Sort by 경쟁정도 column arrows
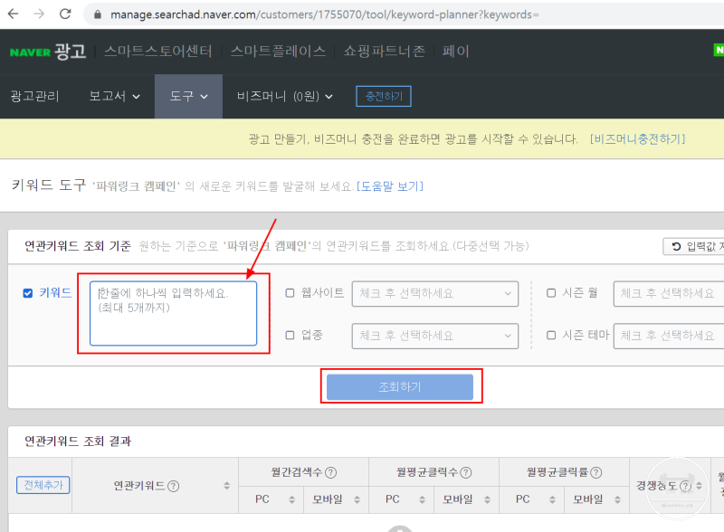The width and height of the screenshot is (724, 532). click(x=699, y=486)
